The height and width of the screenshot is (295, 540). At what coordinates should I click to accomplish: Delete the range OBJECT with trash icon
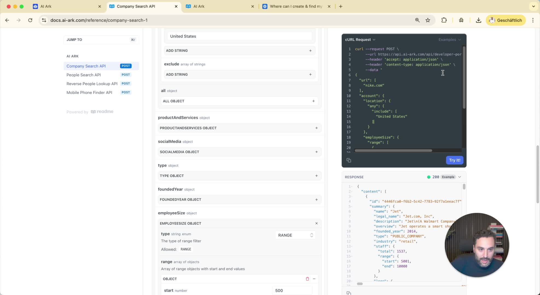[x=307, y=279]
